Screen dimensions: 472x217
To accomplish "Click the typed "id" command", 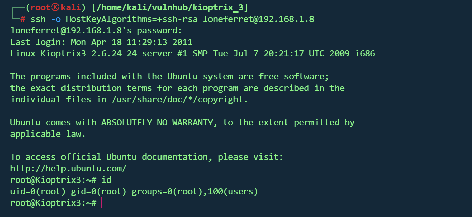I will tap(106, 180).
